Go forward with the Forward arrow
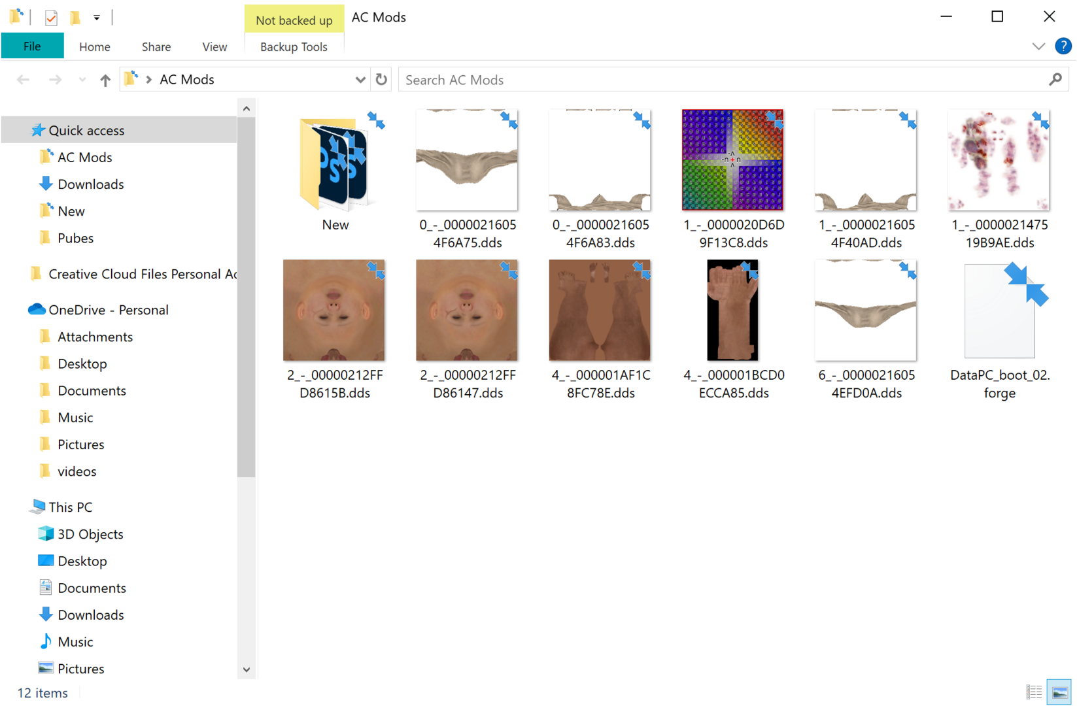This screenshot has height=706, width=1077. pyautogui.click(x=56, y=80)
